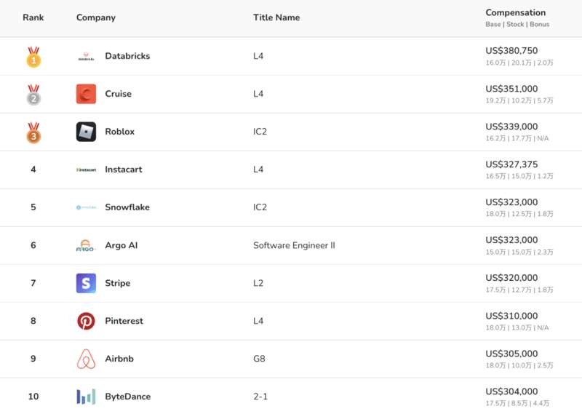
Task: Click the Compensation column header
Action: coord(516,12)
